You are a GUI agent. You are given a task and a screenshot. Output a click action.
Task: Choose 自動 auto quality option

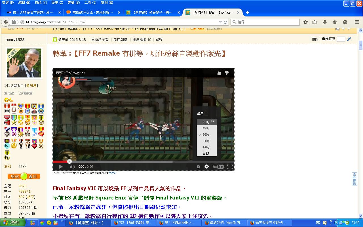point(206,153)
